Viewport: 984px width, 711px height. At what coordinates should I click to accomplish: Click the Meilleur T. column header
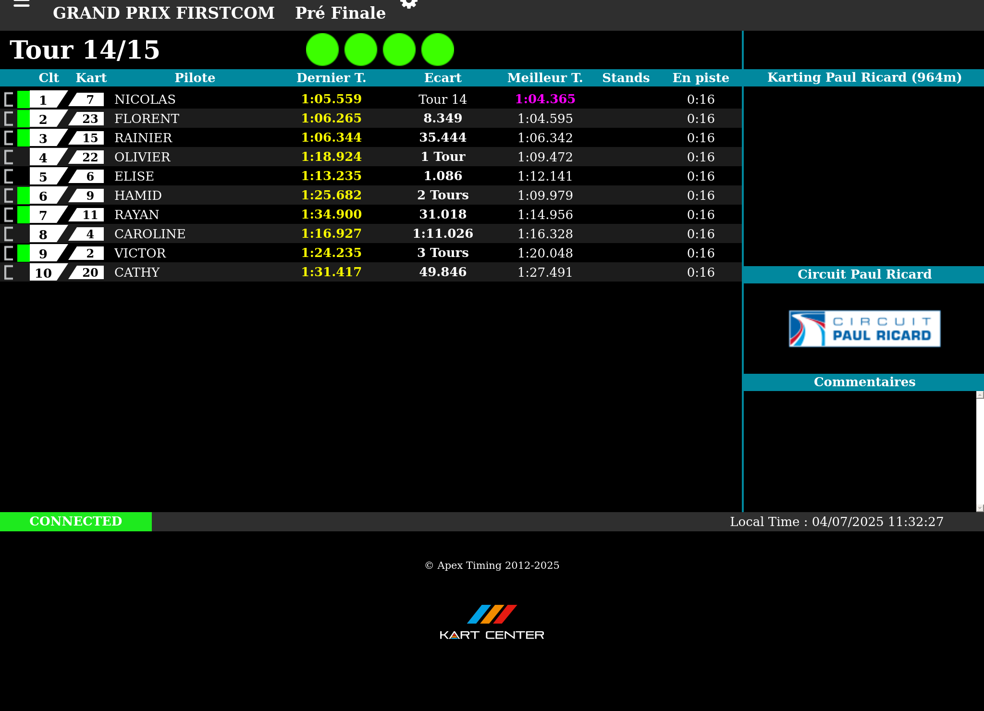click(545, 78)
